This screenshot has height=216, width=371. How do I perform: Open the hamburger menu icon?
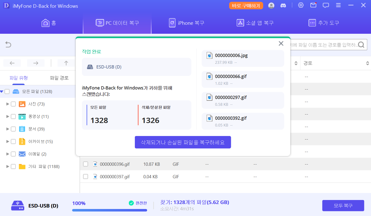(338, 5)
